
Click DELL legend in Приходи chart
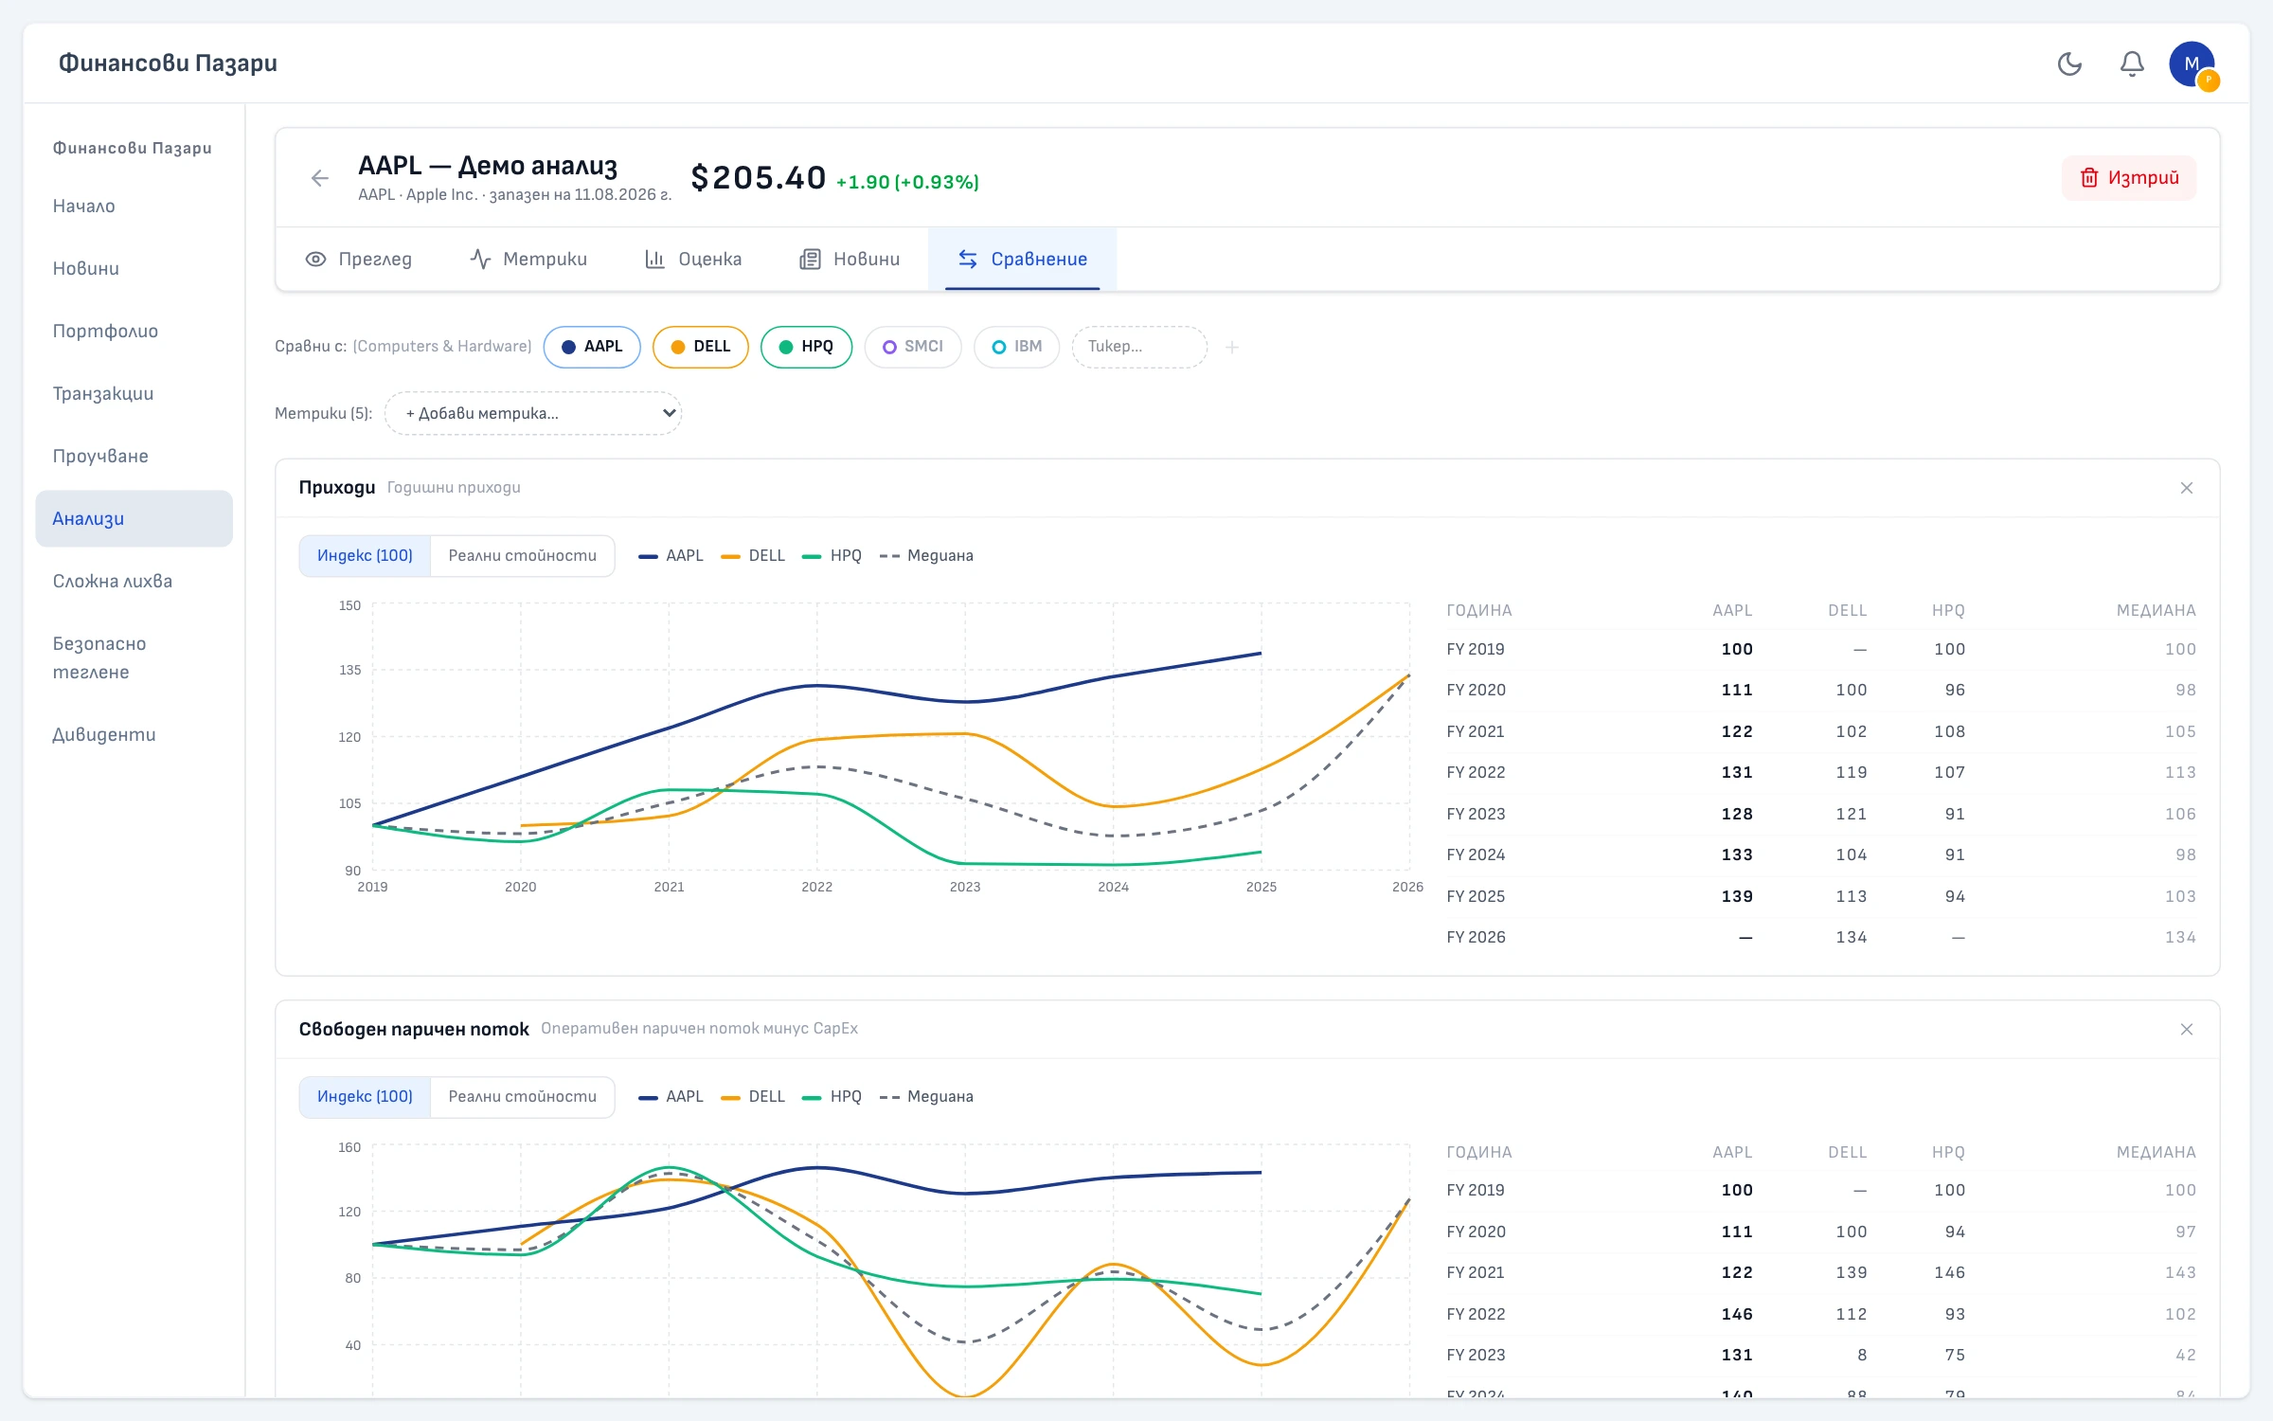[753, 556]
